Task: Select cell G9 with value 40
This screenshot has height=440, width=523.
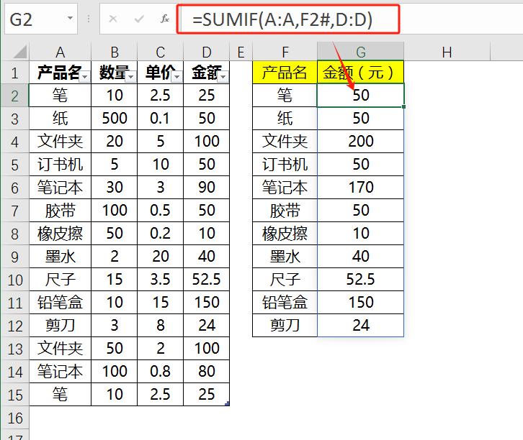Action: click(x=361, y=256)
